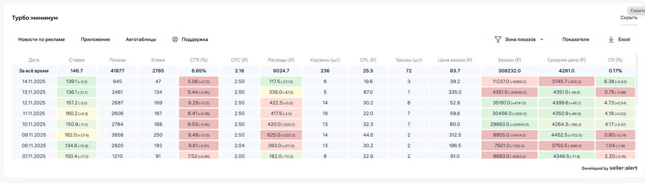Select the За всё время row label
Screen dimensions: 645x183
click(34, 71)
